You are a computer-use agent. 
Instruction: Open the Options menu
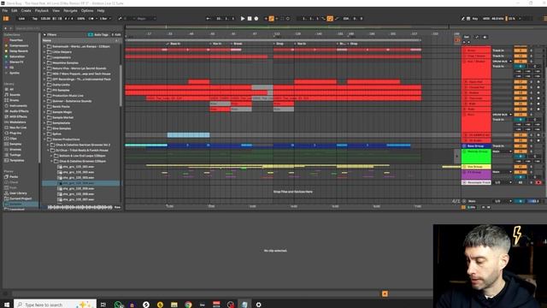tap(87, 11)
